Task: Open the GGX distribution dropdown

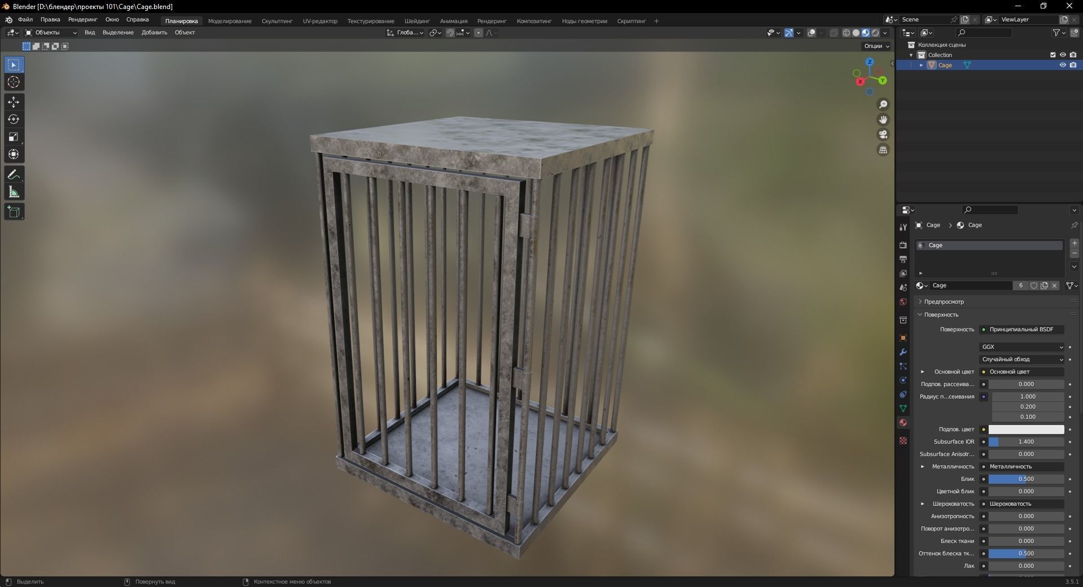Action: tap(1022, 347)
